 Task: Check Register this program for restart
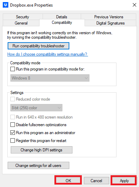(x=12, y=141)
